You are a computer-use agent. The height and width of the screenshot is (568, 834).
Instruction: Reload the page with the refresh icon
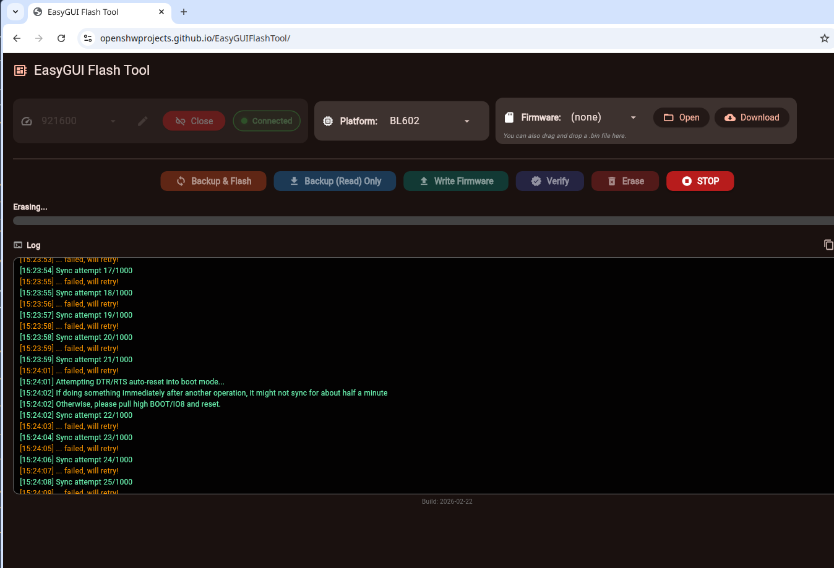pyautogui.click(x=61, y=38)
